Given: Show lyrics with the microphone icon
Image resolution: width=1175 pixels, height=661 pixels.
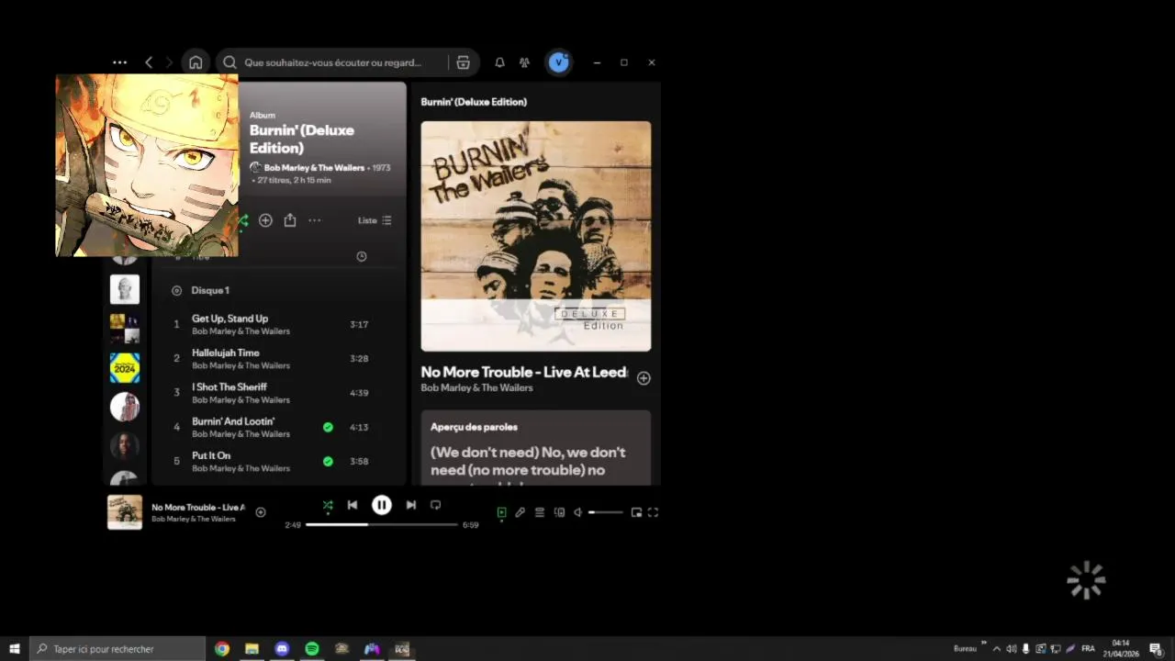Looking at the screenshot, I should pyautogui.click(x=520, y=512).
